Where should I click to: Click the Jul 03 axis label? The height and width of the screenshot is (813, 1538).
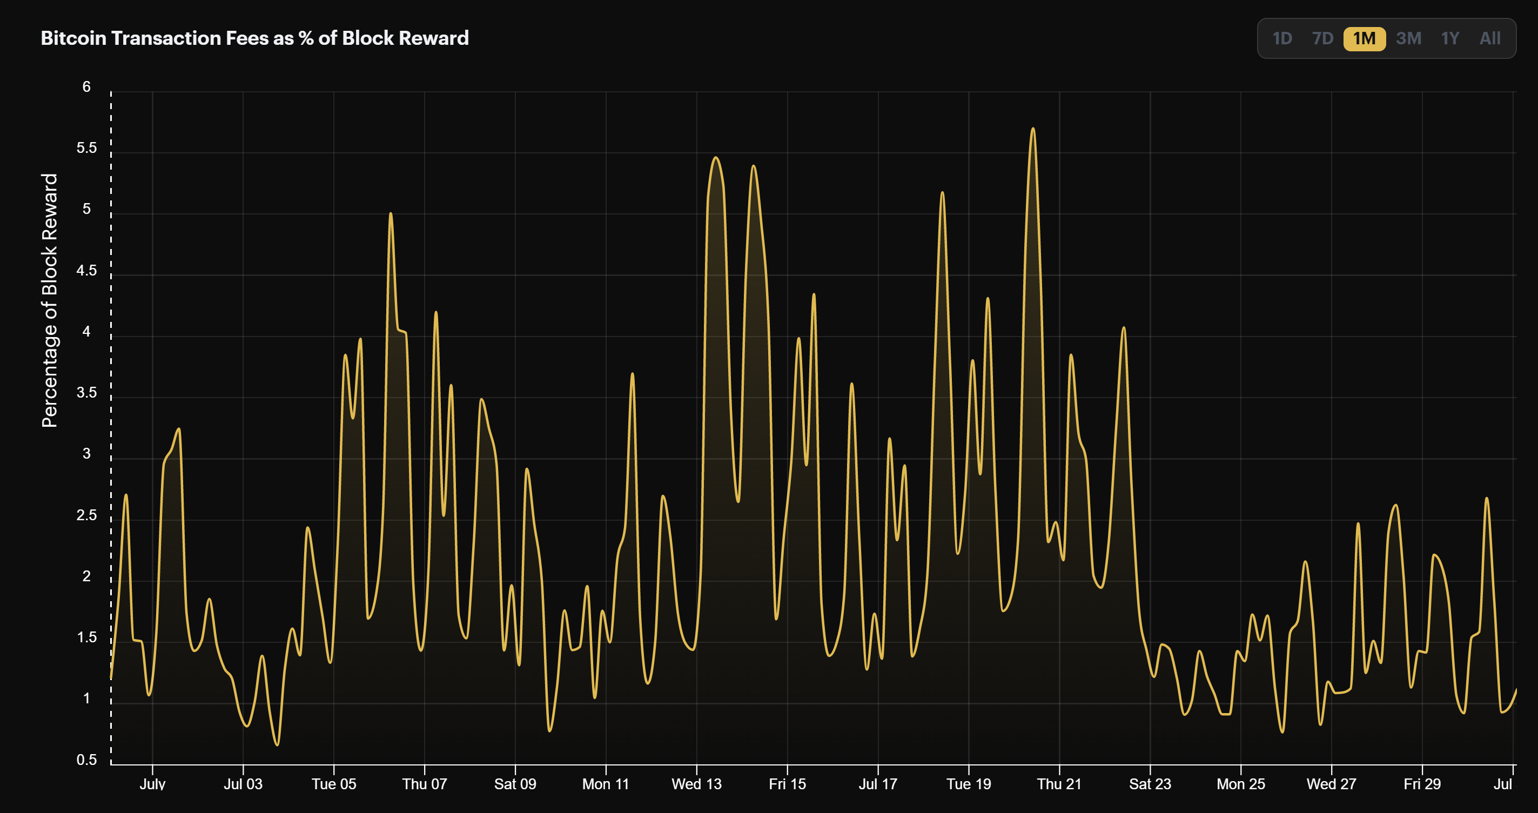coord(244,785)
